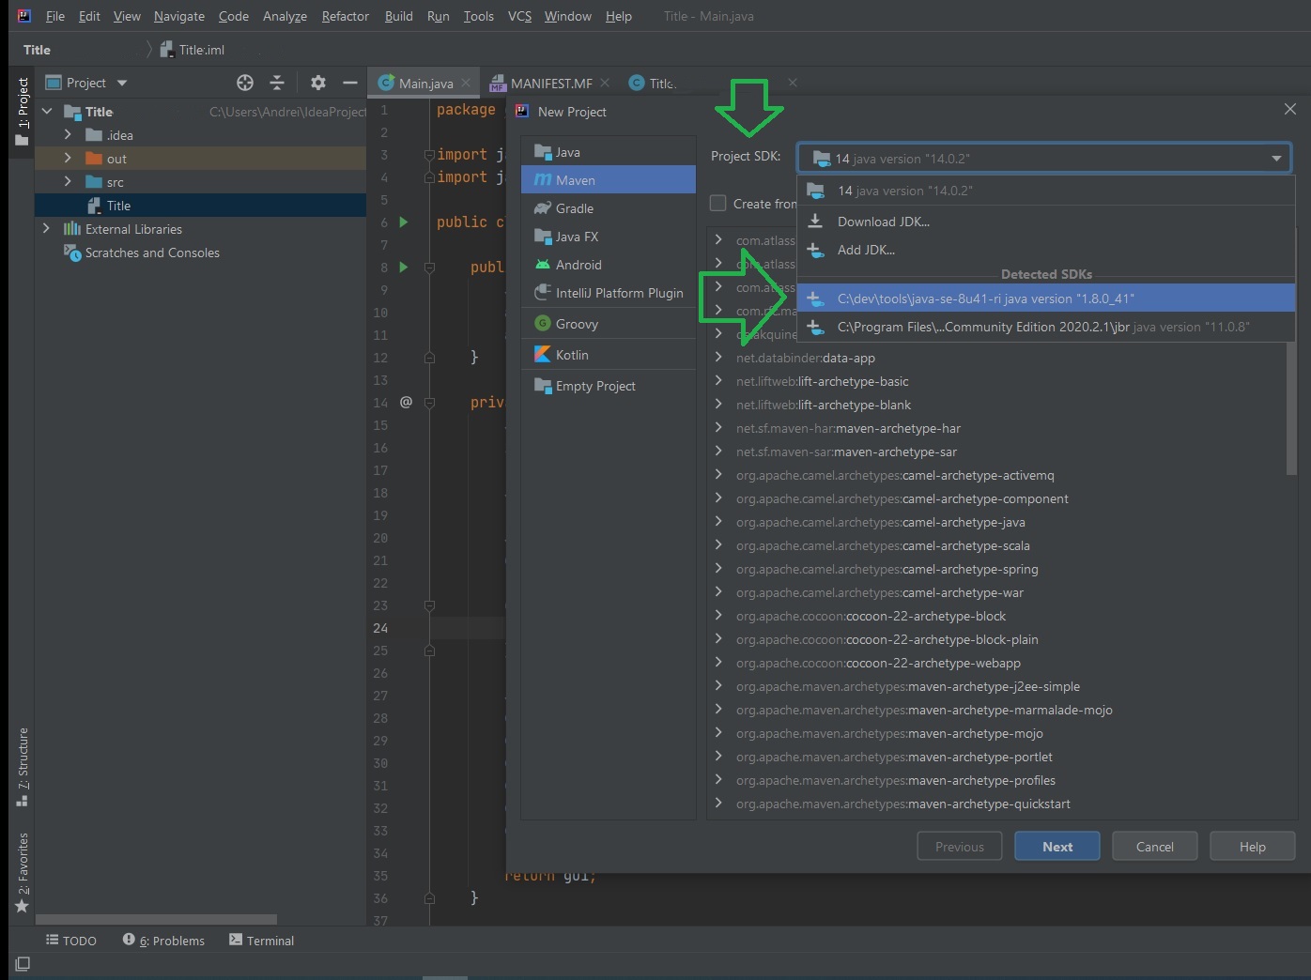This screenshot has height=980, width=1311.
Task: Open the Analyze menu
Action: [x=285, y=16]
